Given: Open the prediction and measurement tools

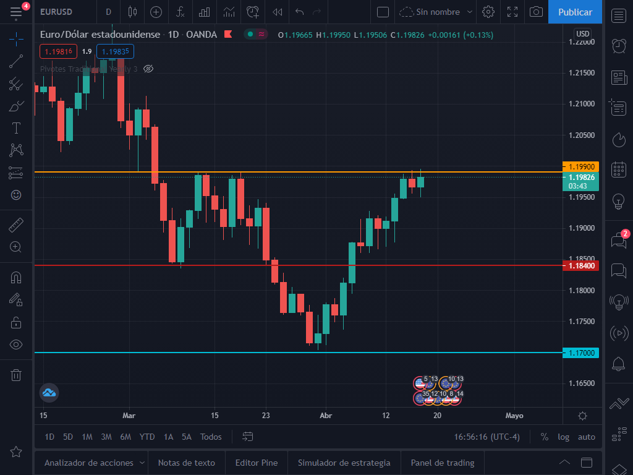Looking at the screenshot, I should pyautogui.click(x=16, y=173).
